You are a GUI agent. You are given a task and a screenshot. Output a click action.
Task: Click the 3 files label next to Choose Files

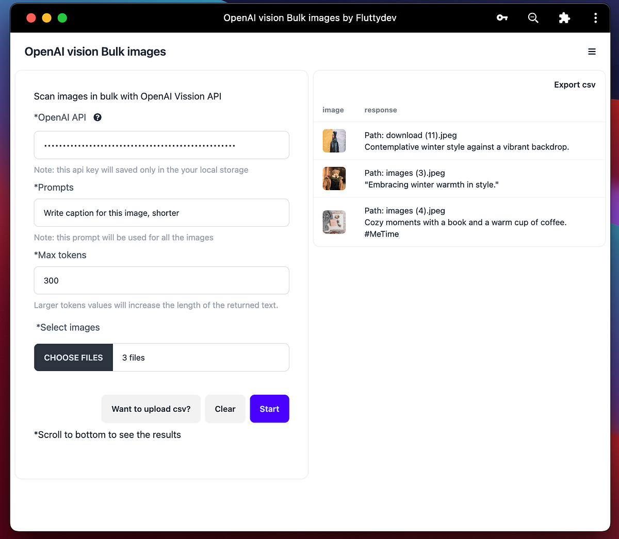pos(133,357)
